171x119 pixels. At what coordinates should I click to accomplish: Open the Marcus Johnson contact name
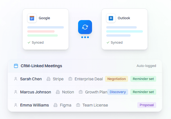pyautogui.click(x=35, y=92)
